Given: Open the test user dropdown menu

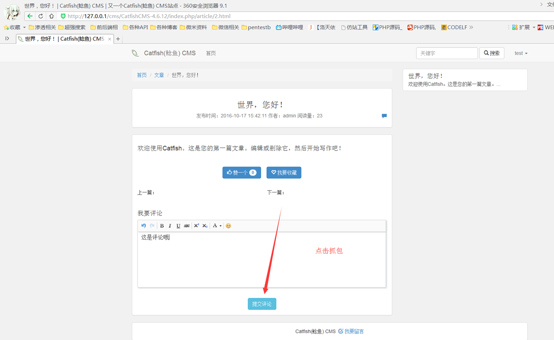Looking at the screenshot, I should [x=521, y=53].
